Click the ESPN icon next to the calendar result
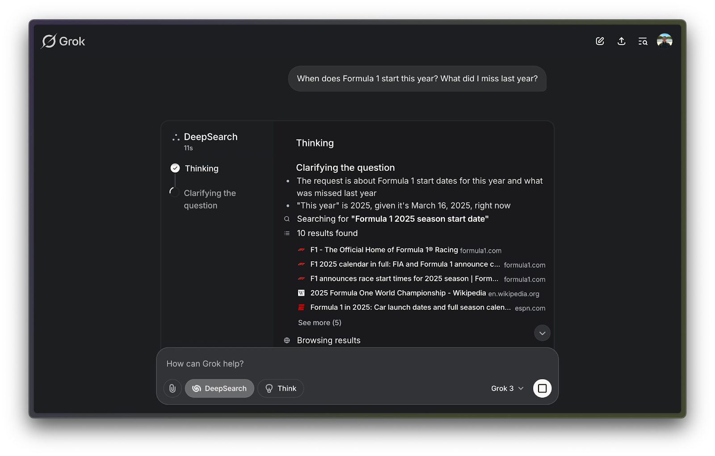Screen dimensions: 715x456 click(301, 308)
